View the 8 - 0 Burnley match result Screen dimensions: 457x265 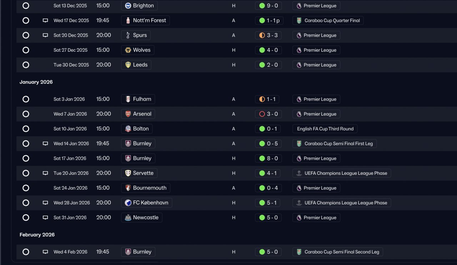268,158
